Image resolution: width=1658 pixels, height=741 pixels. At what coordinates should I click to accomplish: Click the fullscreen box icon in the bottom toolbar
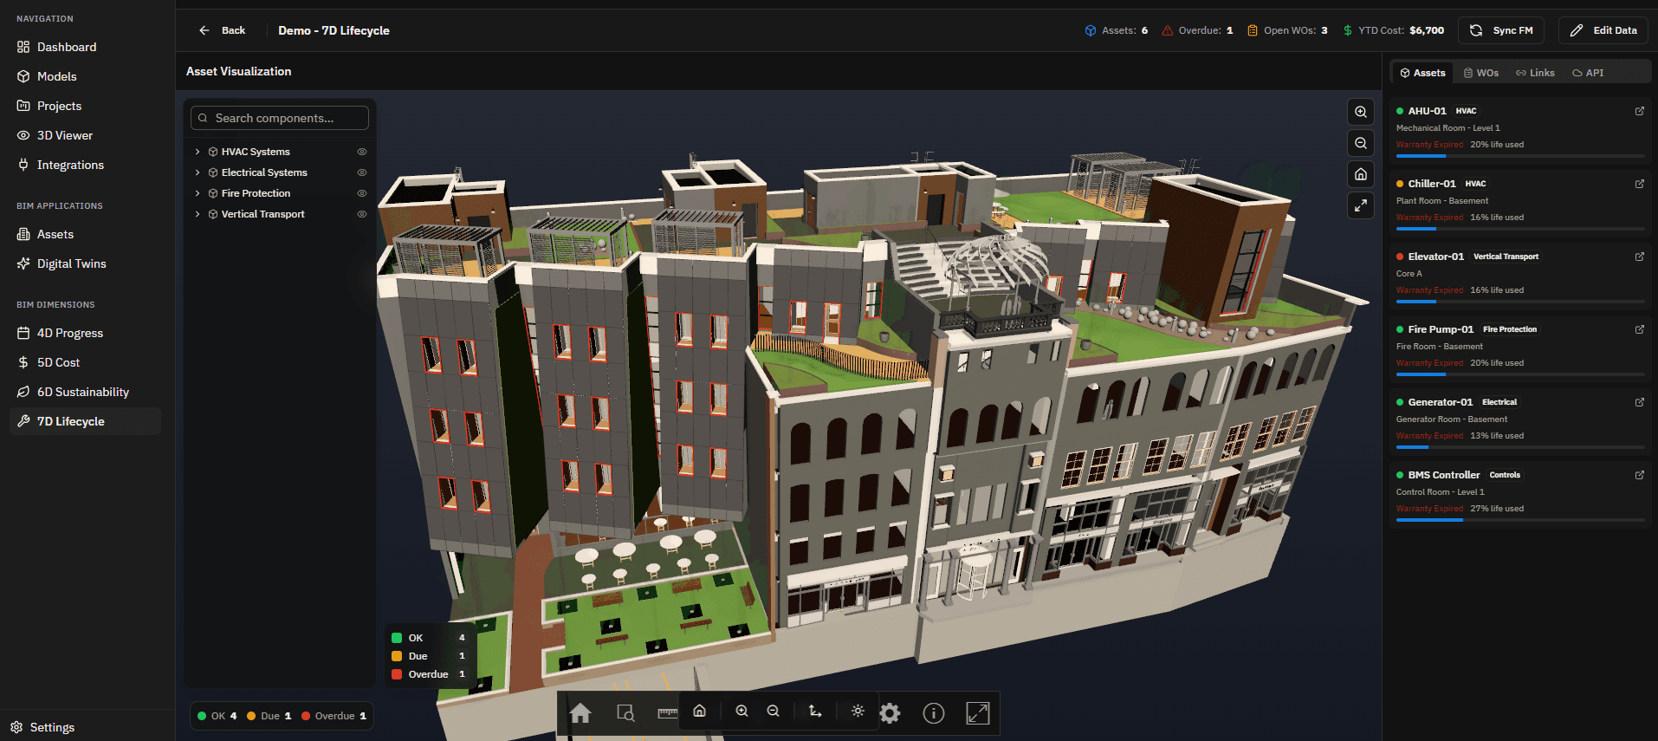pyautogui.click(x=978, y=712)
